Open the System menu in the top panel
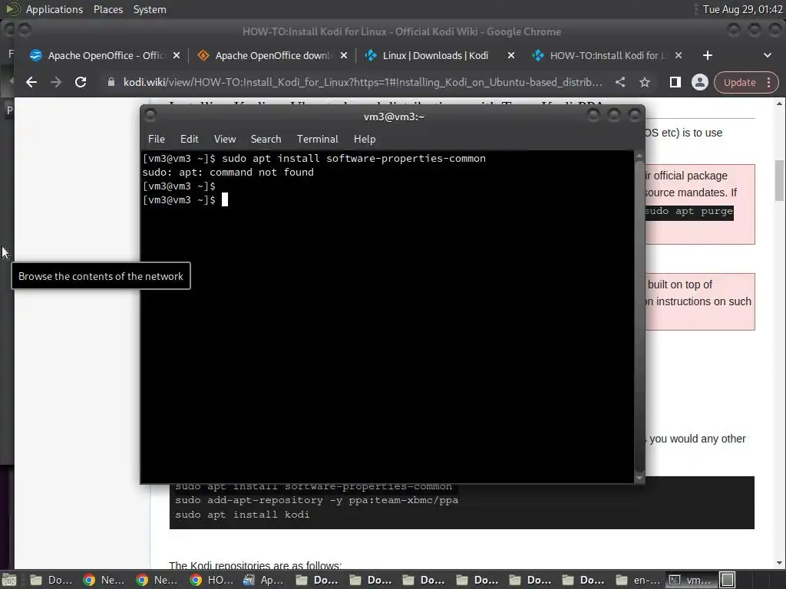 coord(150,9)
